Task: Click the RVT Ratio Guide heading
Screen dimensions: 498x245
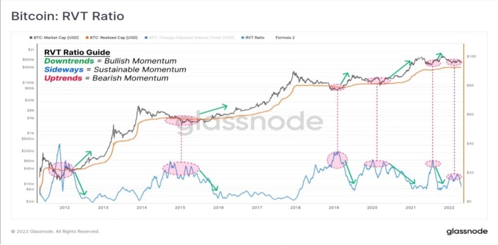Action: [77, 52]
